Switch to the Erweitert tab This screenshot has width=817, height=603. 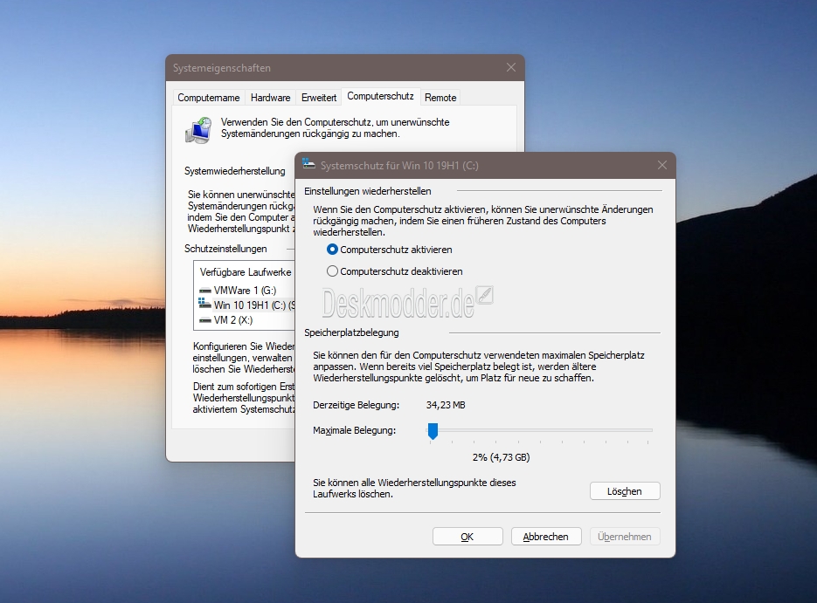[319, 98]
